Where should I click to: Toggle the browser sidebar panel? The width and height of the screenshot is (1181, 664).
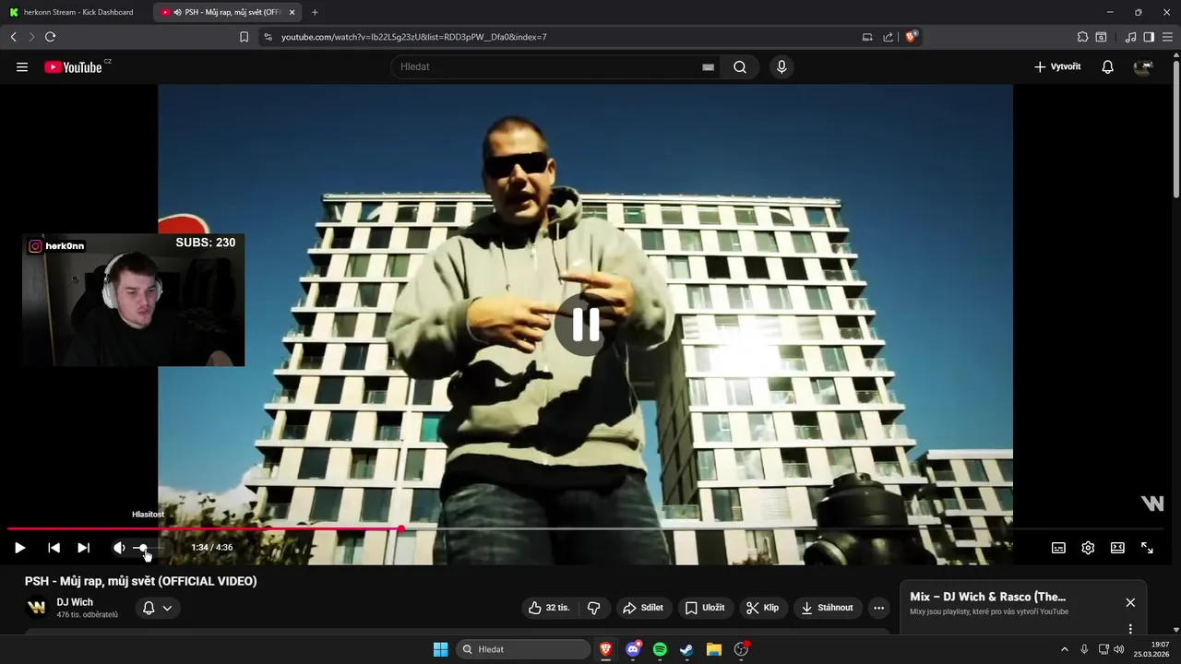pos(1149,37)
